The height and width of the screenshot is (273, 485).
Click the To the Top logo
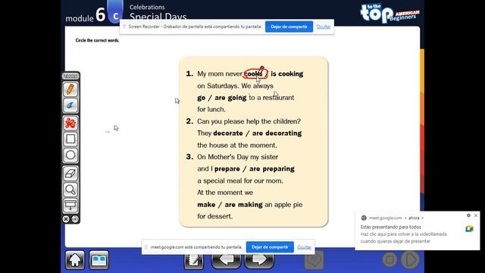click(390, 13)
